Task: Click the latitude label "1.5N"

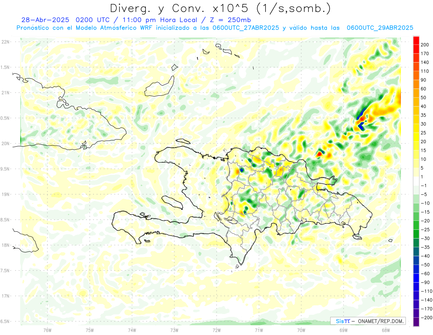Action: 5,67
